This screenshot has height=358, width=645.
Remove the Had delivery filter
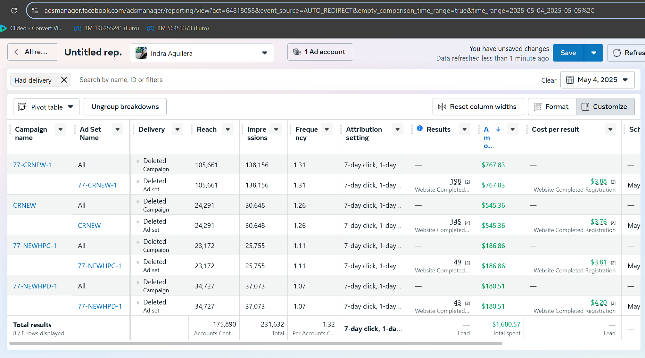(64, 80)
